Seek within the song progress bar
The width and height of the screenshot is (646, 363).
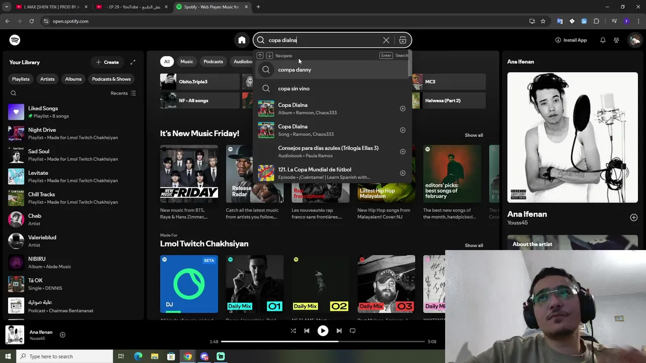click(x=323, y=341)
